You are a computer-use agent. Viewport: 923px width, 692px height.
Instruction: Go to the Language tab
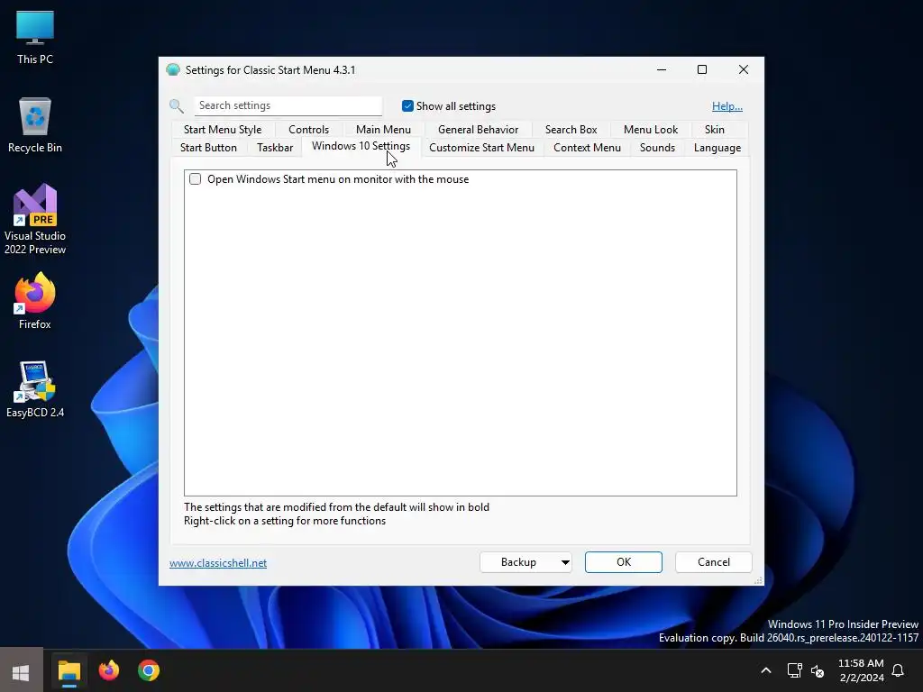pos(717,148)
